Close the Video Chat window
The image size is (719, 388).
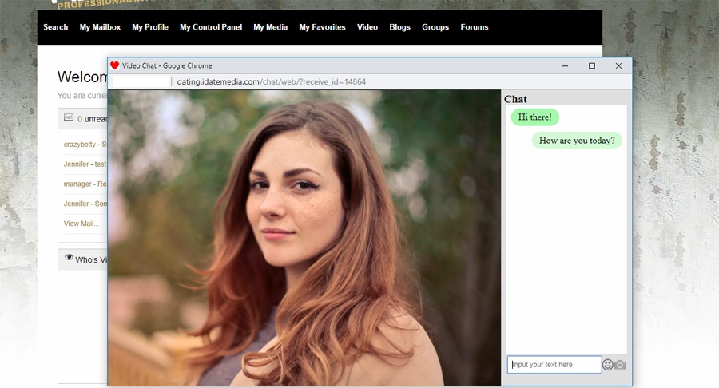point(618,66)
